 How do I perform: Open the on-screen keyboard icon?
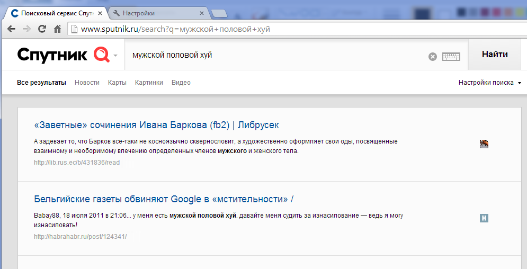451,56
